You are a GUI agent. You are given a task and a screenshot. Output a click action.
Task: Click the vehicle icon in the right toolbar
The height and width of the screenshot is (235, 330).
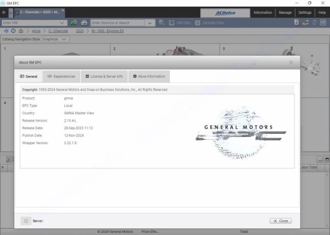point(306,23)
